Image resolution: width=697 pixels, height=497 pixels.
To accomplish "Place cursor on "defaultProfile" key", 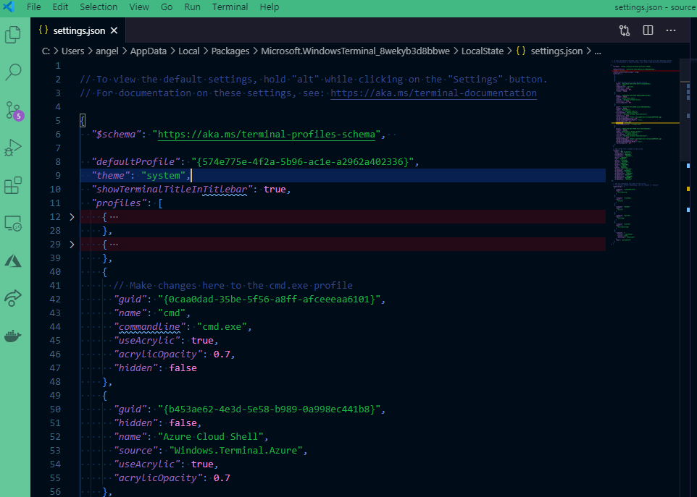I will (x=135, y=161).
